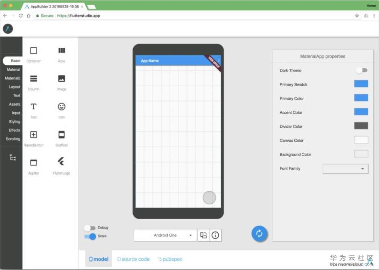379x270 pixels.
Task: Switch to the pubspec tab
Action: coord(170,259)
